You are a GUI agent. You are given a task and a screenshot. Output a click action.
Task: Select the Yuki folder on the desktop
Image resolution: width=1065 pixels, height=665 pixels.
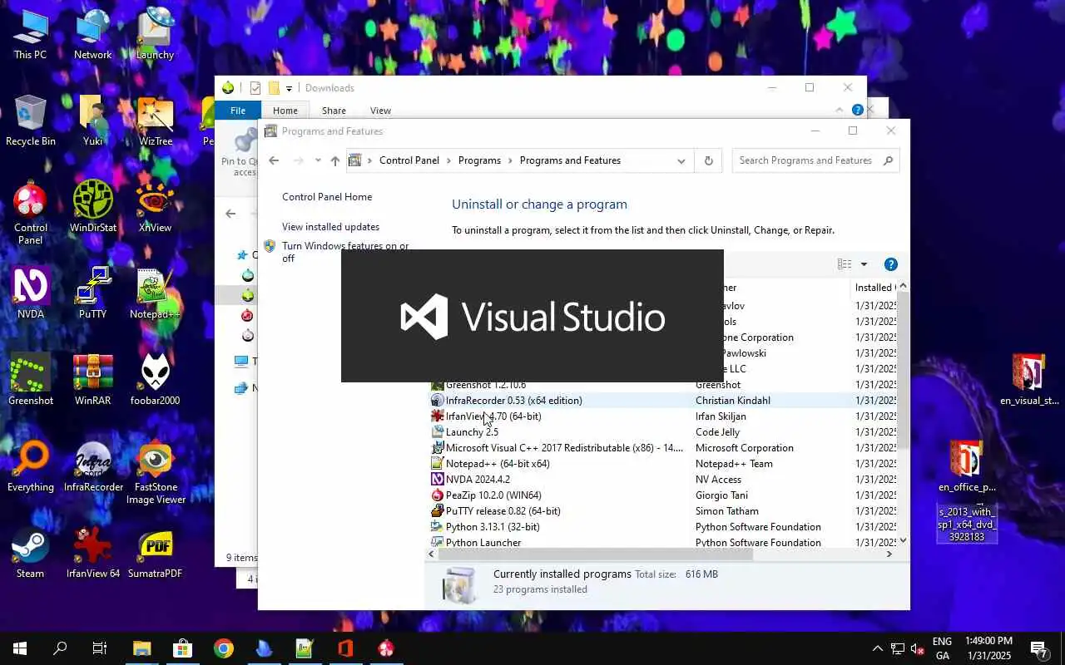92,121
